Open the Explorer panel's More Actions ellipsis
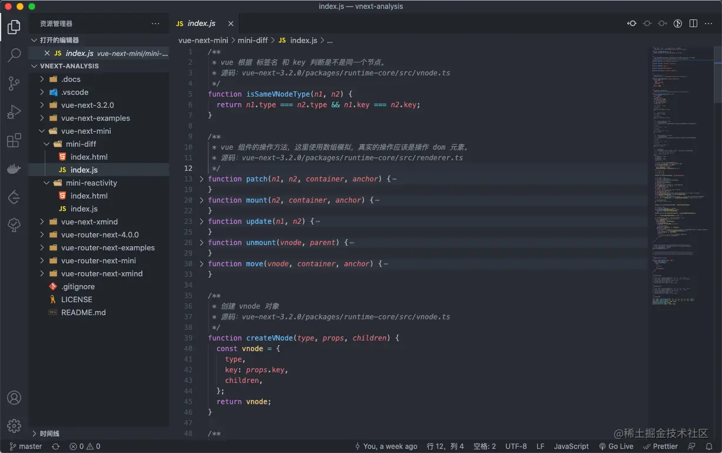This screenshot has height=453, width=722. coord(155,24)
